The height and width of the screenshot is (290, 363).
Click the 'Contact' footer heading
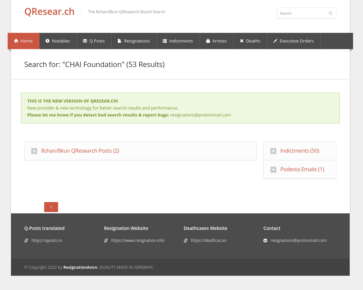tap(272, 228)
